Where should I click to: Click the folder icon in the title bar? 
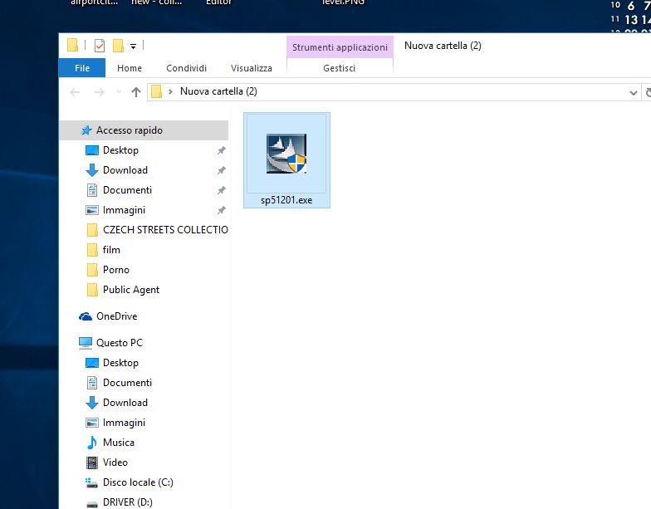coord(73,45)
